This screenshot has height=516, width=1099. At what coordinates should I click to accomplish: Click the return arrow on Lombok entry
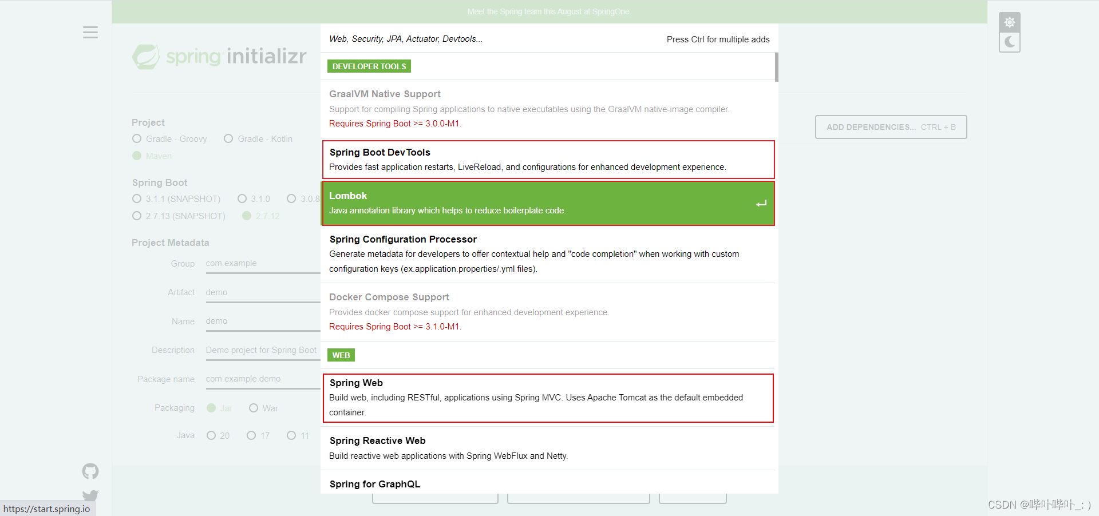pyautogui.click(x=761, y=203)
